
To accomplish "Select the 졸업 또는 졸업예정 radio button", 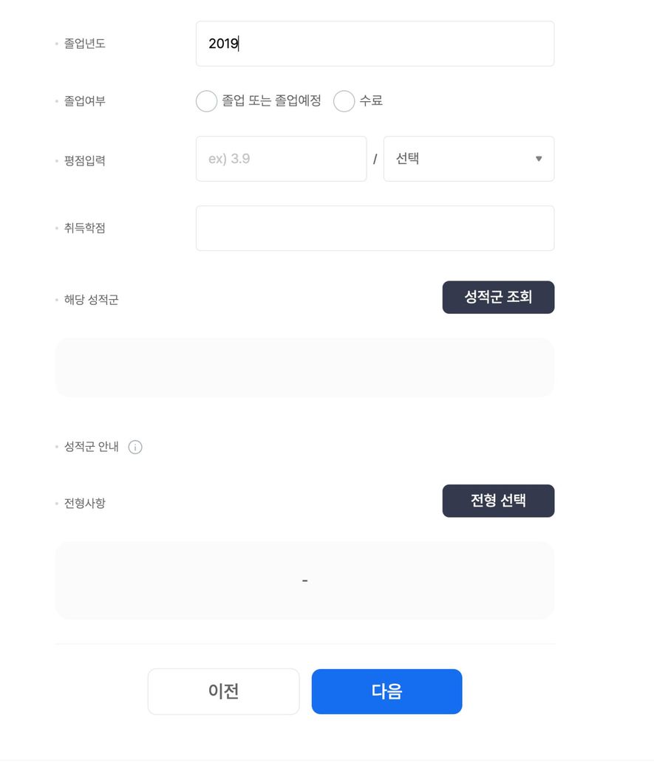I will click(206, 101).
